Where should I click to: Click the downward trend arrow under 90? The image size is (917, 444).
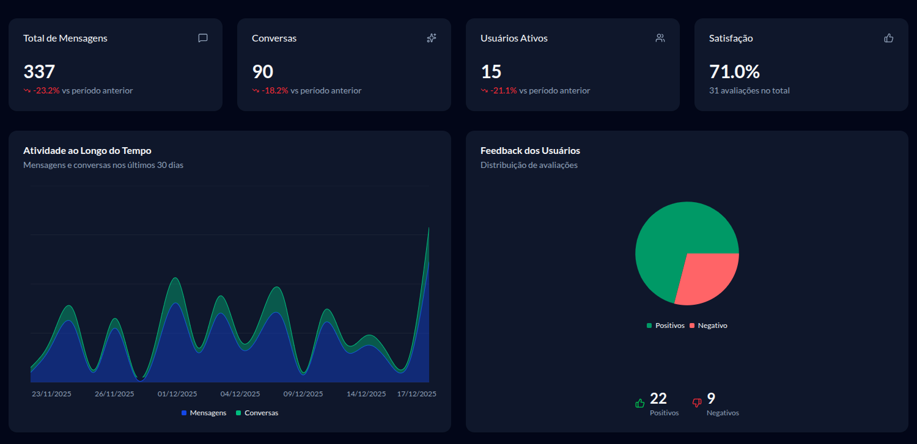pos(256,90)
